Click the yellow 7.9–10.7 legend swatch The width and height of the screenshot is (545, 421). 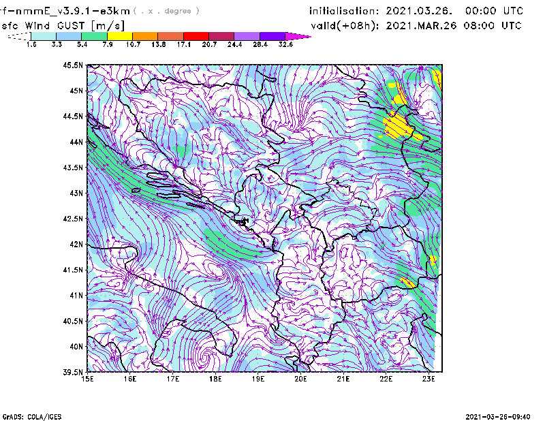(120, 36)
